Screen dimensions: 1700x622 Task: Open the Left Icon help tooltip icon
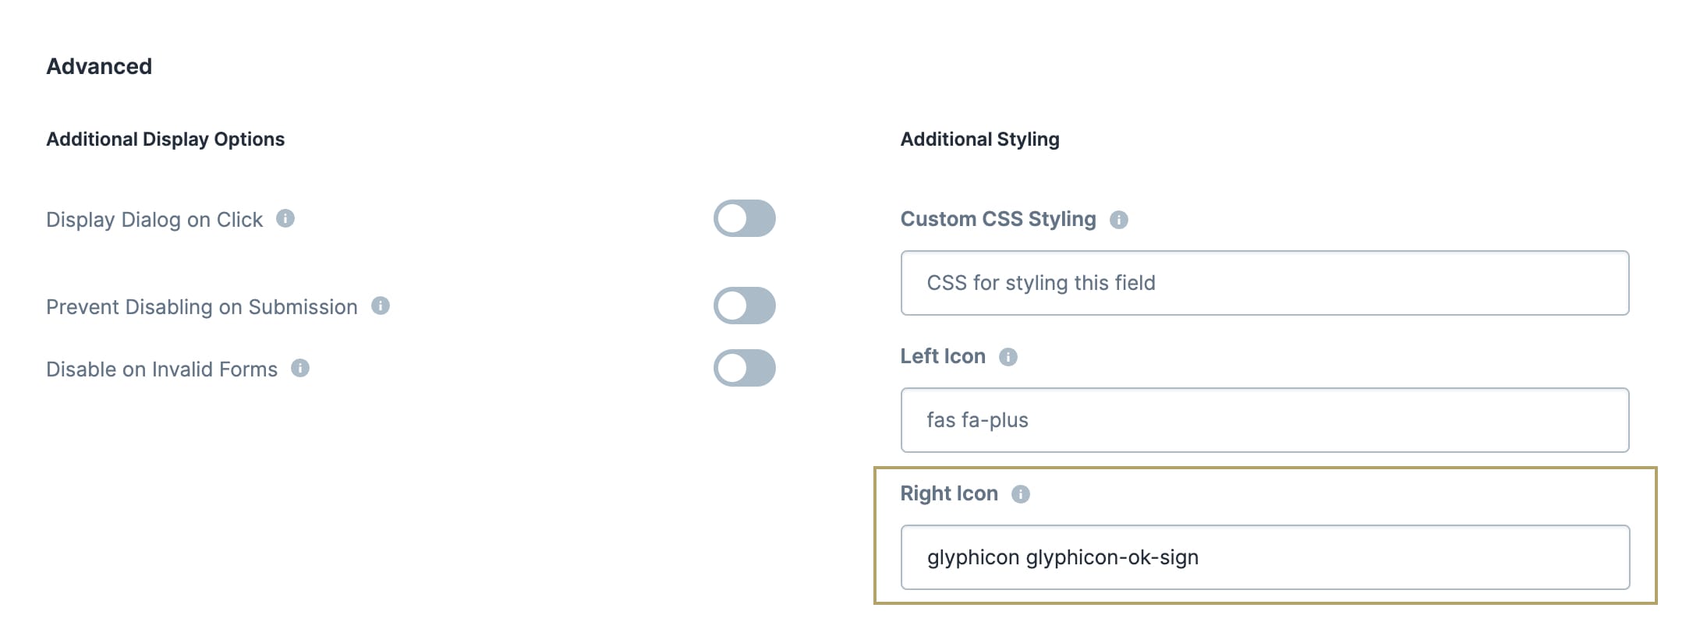point(1008,357)
